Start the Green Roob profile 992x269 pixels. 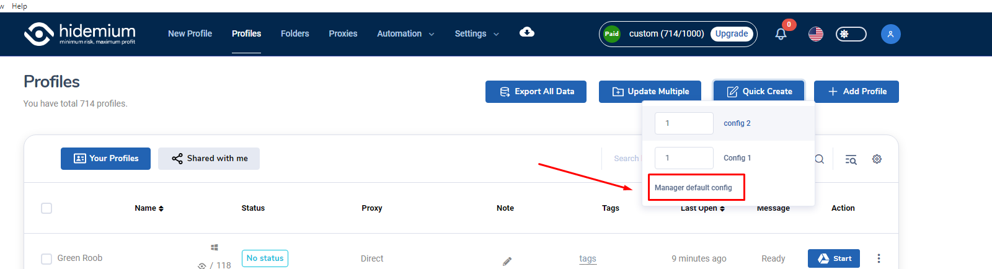pyautogui.click(x=833, y=258)
